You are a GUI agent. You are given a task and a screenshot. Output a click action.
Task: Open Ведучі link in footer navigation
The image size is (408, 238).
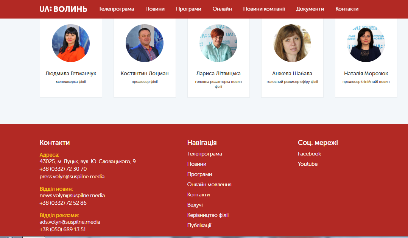[x=195, y=205]
